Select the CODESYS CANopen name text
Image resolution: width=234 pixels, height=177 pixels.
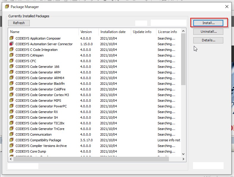[x=29, y=55]
